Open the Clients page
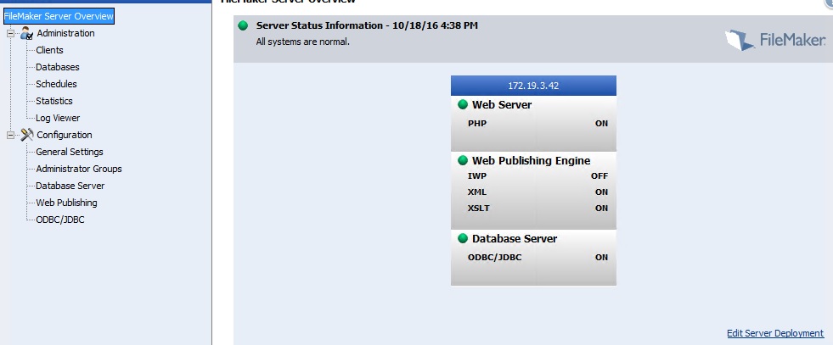833x345 pixels. click(49, 50)
